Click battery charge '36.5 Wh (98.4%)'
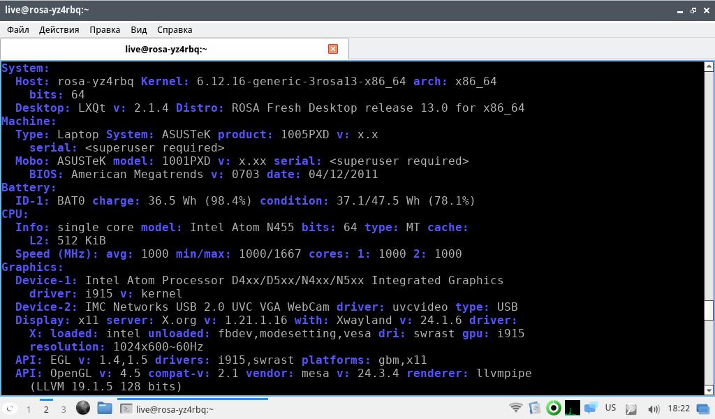Viewport: 715px width, 419px height. (x=200, y=200)
